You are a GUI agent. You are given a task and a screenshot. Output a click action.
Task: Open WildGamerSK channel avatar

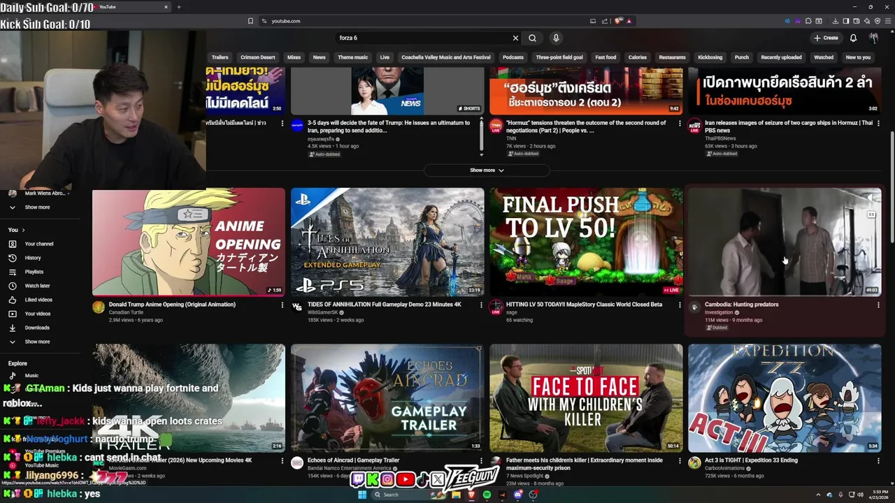pos(297,307)
